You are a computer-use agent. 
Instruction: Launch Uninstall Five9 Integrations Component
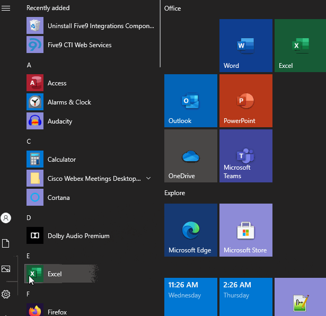click(90, 25)
